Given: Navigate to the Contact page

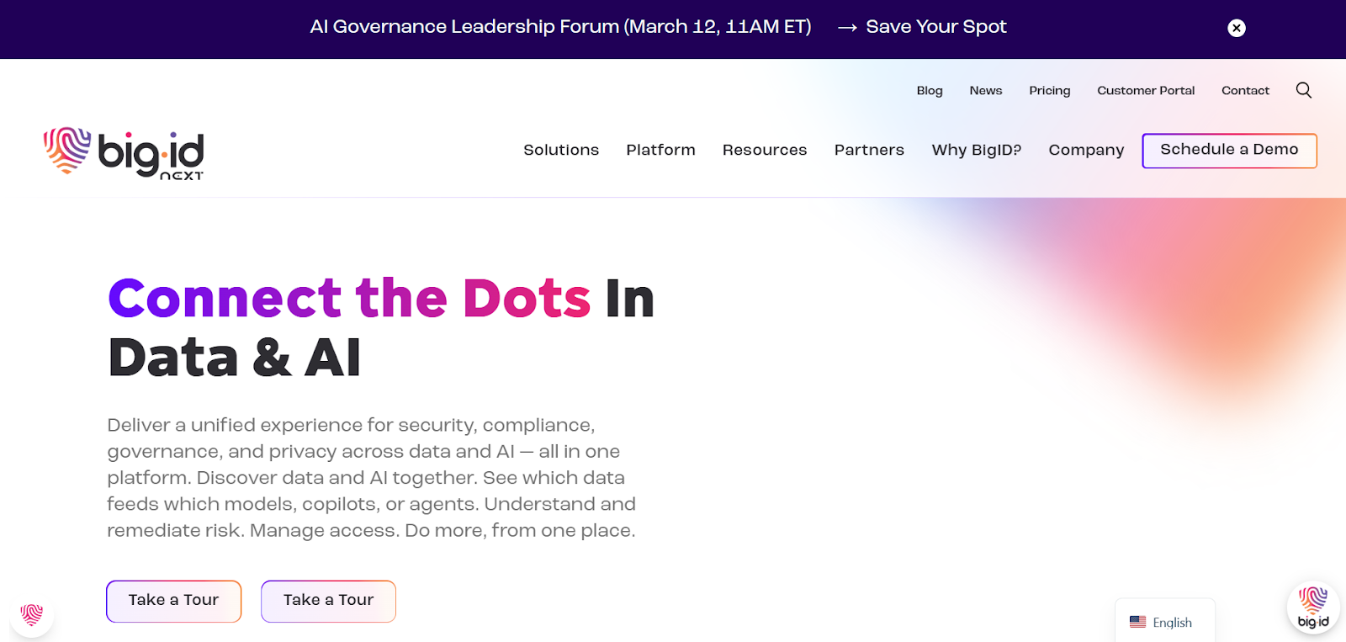Looking at the screenshot, I should 1245,91.
